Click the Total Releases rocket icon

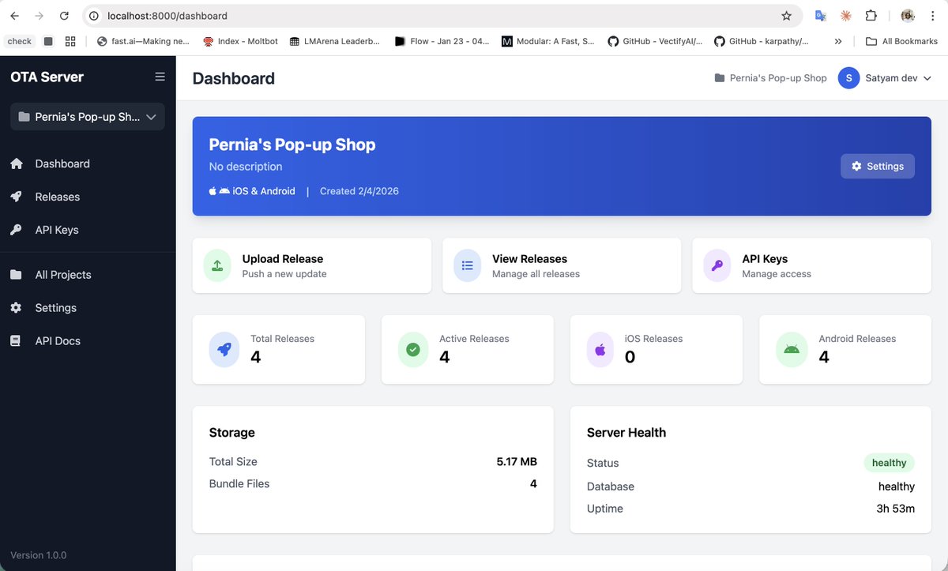point(224,349)
